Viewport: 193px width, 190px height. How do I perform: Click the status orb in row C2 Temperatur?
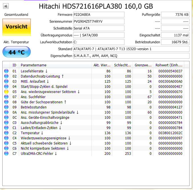[x=6, y=133]
